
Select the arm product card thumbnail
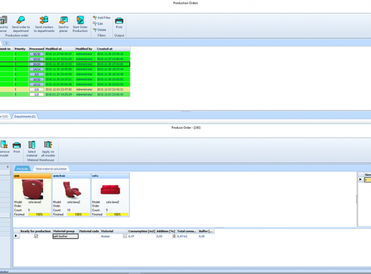click(x=33, y=189)
